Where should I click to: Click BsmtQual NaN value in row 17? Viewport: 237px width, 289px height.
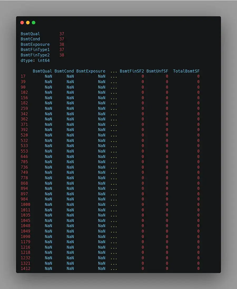point(48,76)
